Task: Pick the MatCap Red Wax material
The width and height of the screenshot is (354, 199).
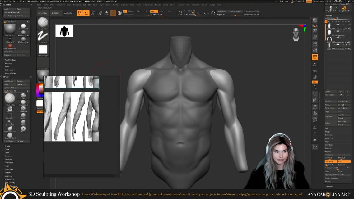Action: pos(10,47)
